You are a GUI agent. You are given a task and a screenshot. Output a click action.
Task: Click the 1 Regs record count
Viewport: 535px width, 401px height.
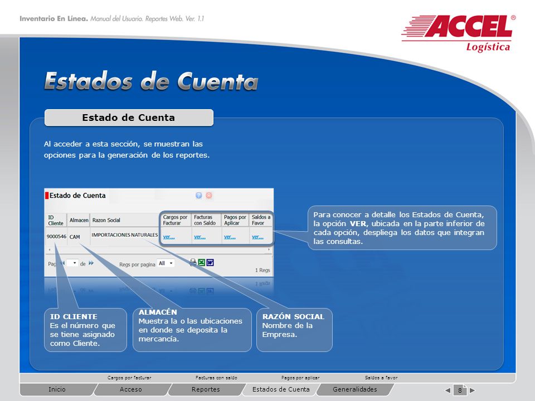[262, 270]
